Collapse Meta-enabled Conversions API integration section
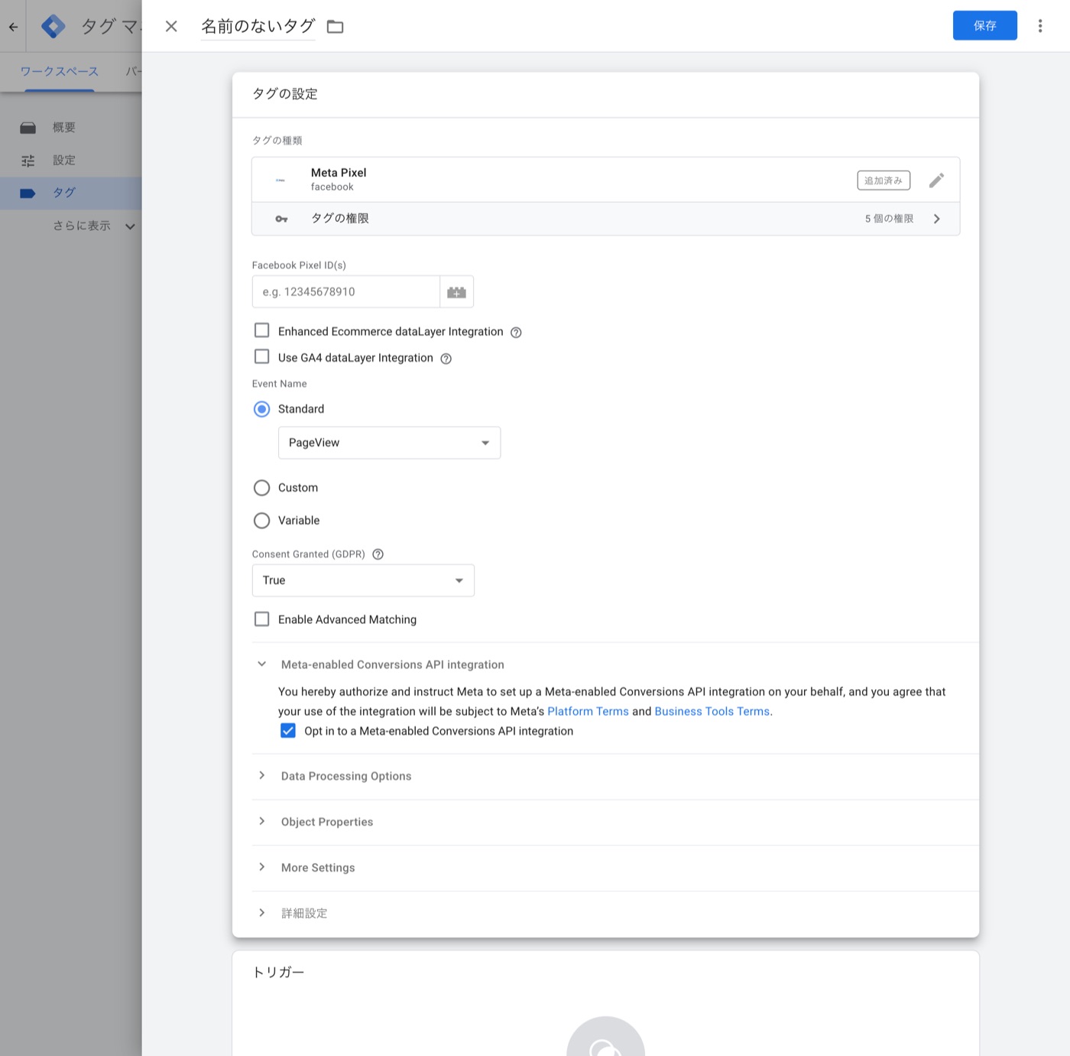Viewport: 1070px width, 1056px height. tap(262, 664)
